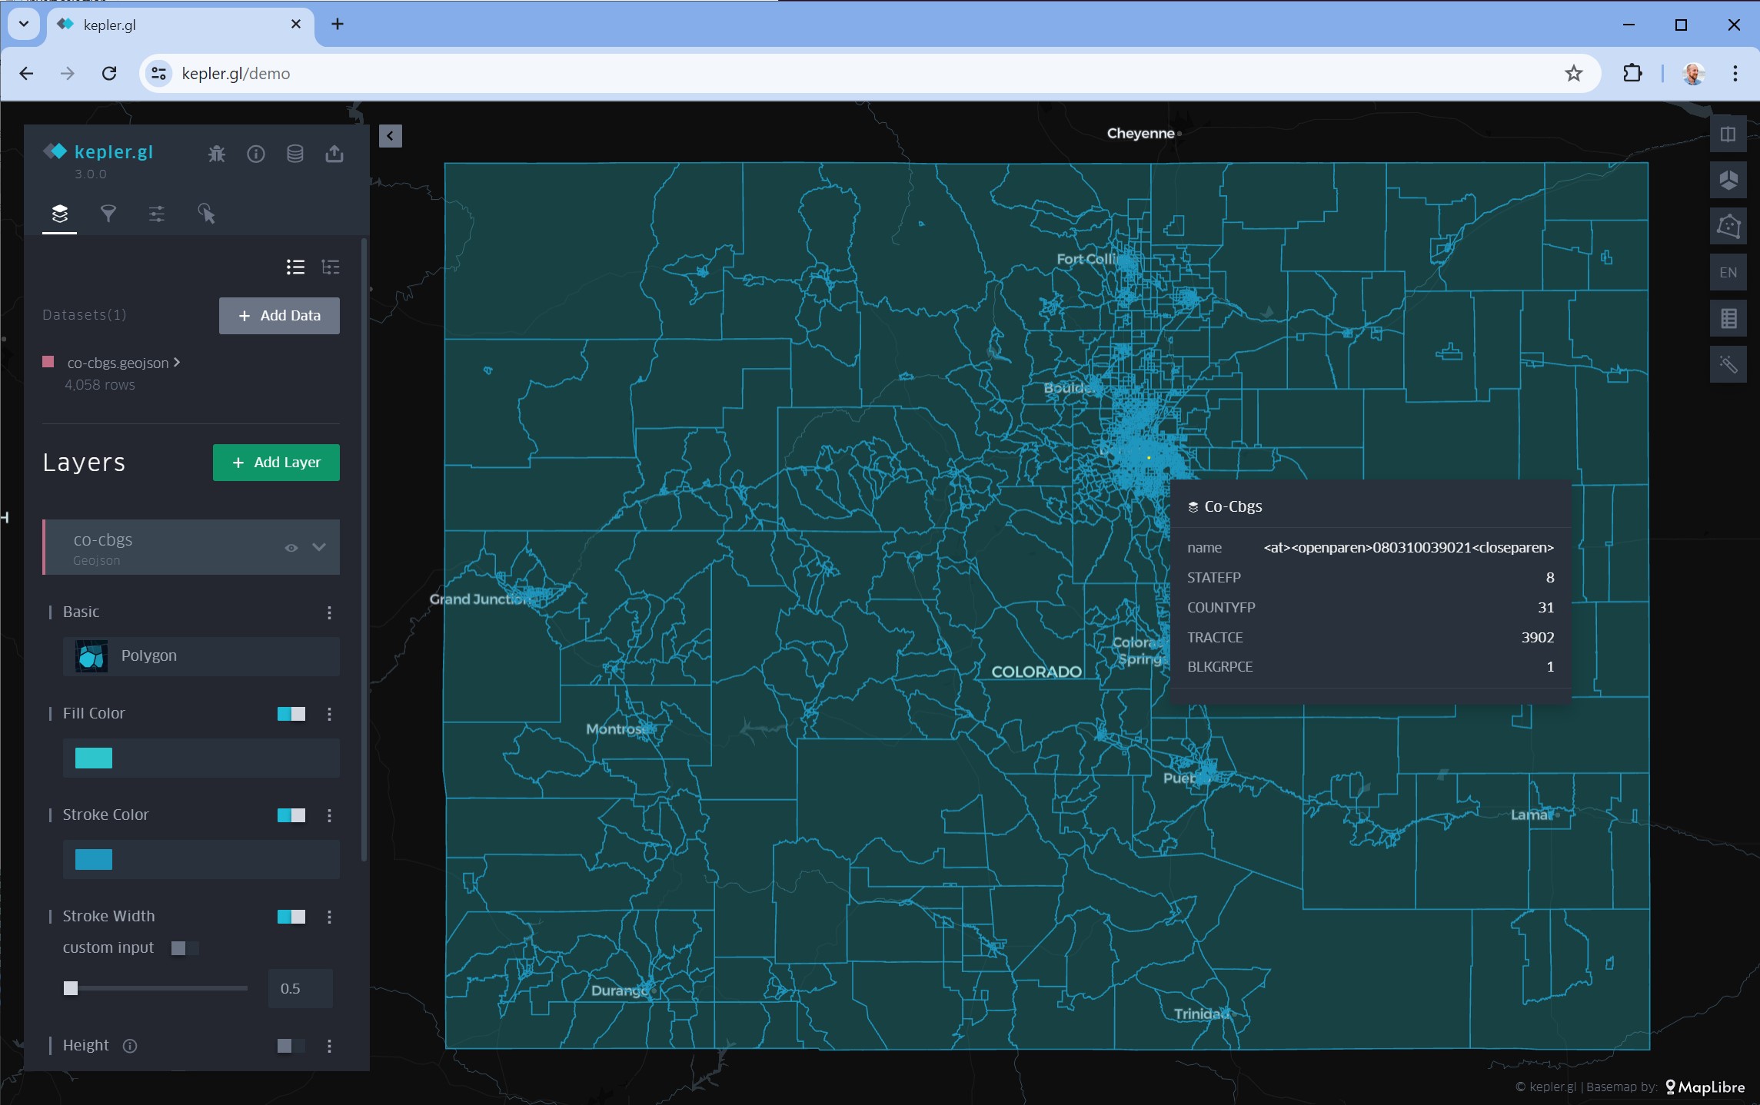
Task: Open the draw on map tool
Action: pyautogui.click(x=1728, y=226)
